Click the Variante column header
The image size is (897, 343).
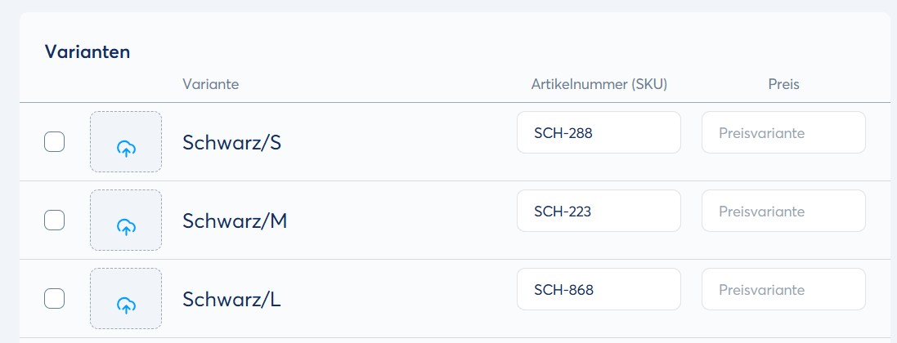pos(211,84)
